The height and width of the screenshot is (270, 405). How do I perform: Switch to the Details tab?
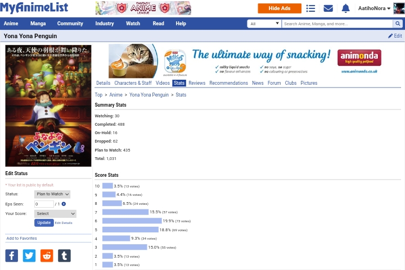(x=103, y=83)
